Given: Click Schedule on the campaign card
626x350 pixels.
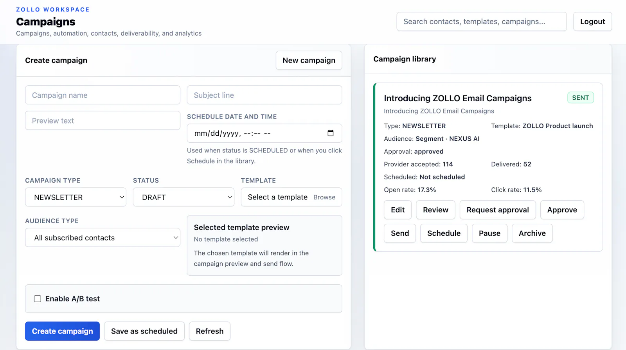Looking at the screenshot, I should point(444,233).
